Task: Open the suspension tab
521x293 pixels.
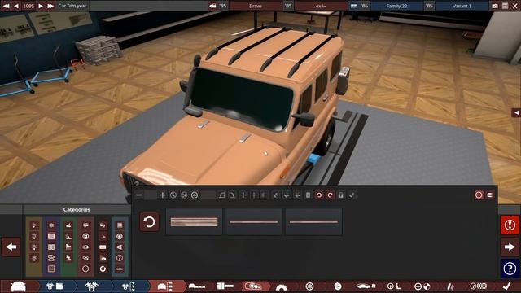Action: [x=450, y=286]
